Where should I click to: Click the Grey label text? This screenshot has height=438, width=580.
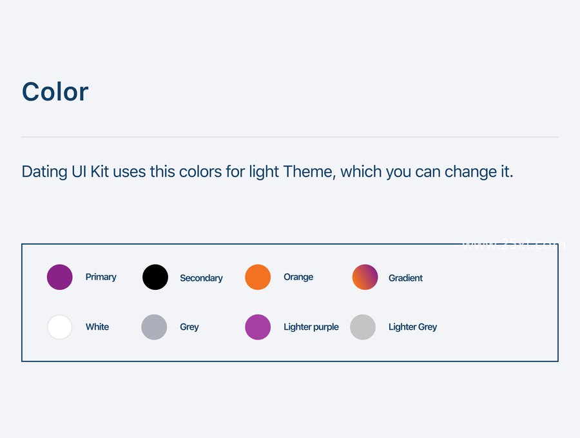click(x=189, y=327)
